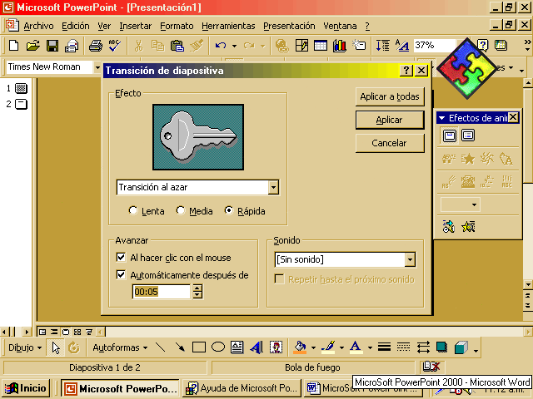The height and width of the screenshot is (399, 533).
Task: Select the Arrow drawing tool
Action: coord(180,347)
